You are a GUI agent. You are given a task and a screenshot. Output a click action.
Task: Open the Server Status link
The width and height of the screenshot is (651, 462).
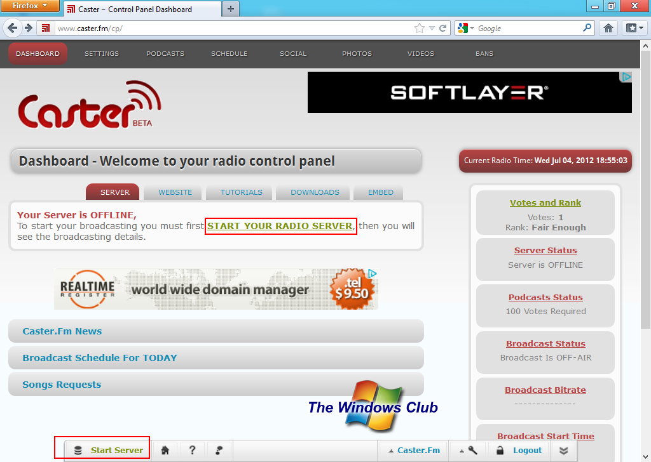[x=545, y=250]
